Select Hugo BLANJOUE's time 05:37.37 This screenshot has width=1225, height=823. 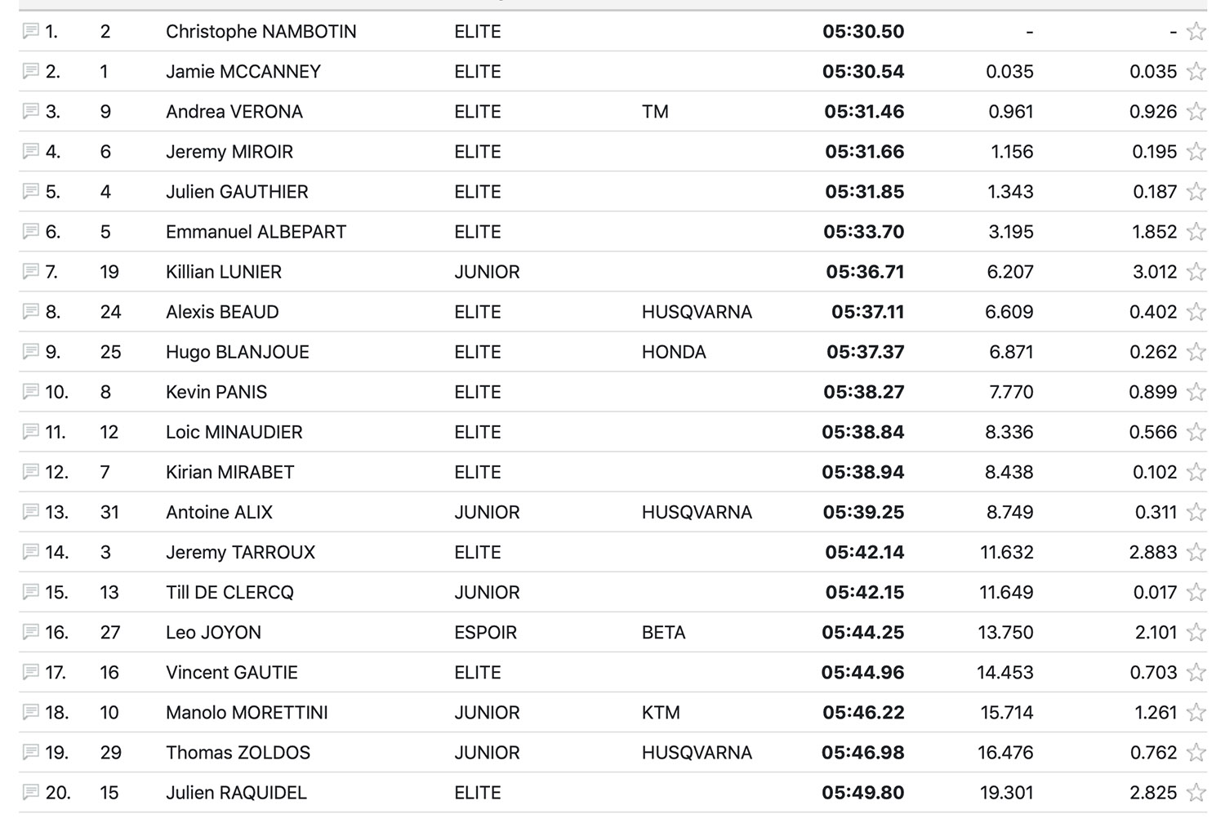point(865,352)
